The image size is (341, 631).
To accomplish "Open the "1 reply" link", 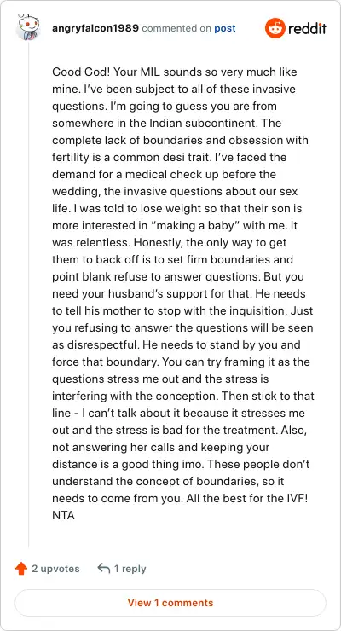I will [x=130, y=569].
